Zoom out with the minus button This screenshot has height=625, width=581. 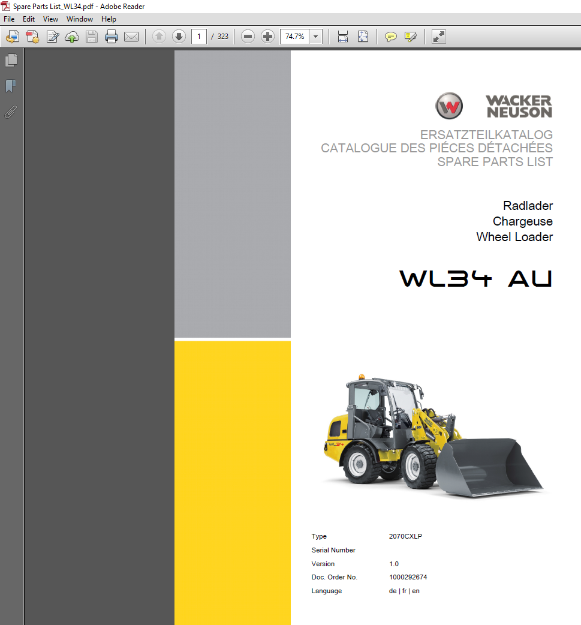[248, 37]
